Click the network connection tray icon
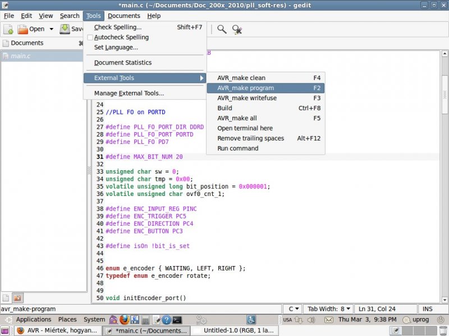Screen dimensions: 449x336 pos(299,320)
